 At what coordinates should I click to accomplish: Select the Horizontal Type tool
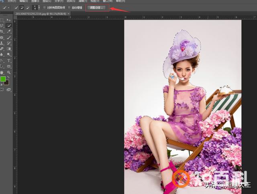[x=9, y=61]
